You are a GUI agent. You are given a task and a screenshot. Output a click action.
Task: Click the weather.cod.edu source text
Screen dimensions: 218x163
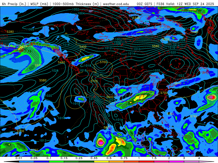point(116,4)
